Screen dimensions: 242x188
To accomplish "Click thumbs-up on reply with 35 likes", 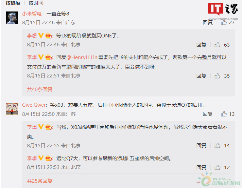I will [217, 76].
